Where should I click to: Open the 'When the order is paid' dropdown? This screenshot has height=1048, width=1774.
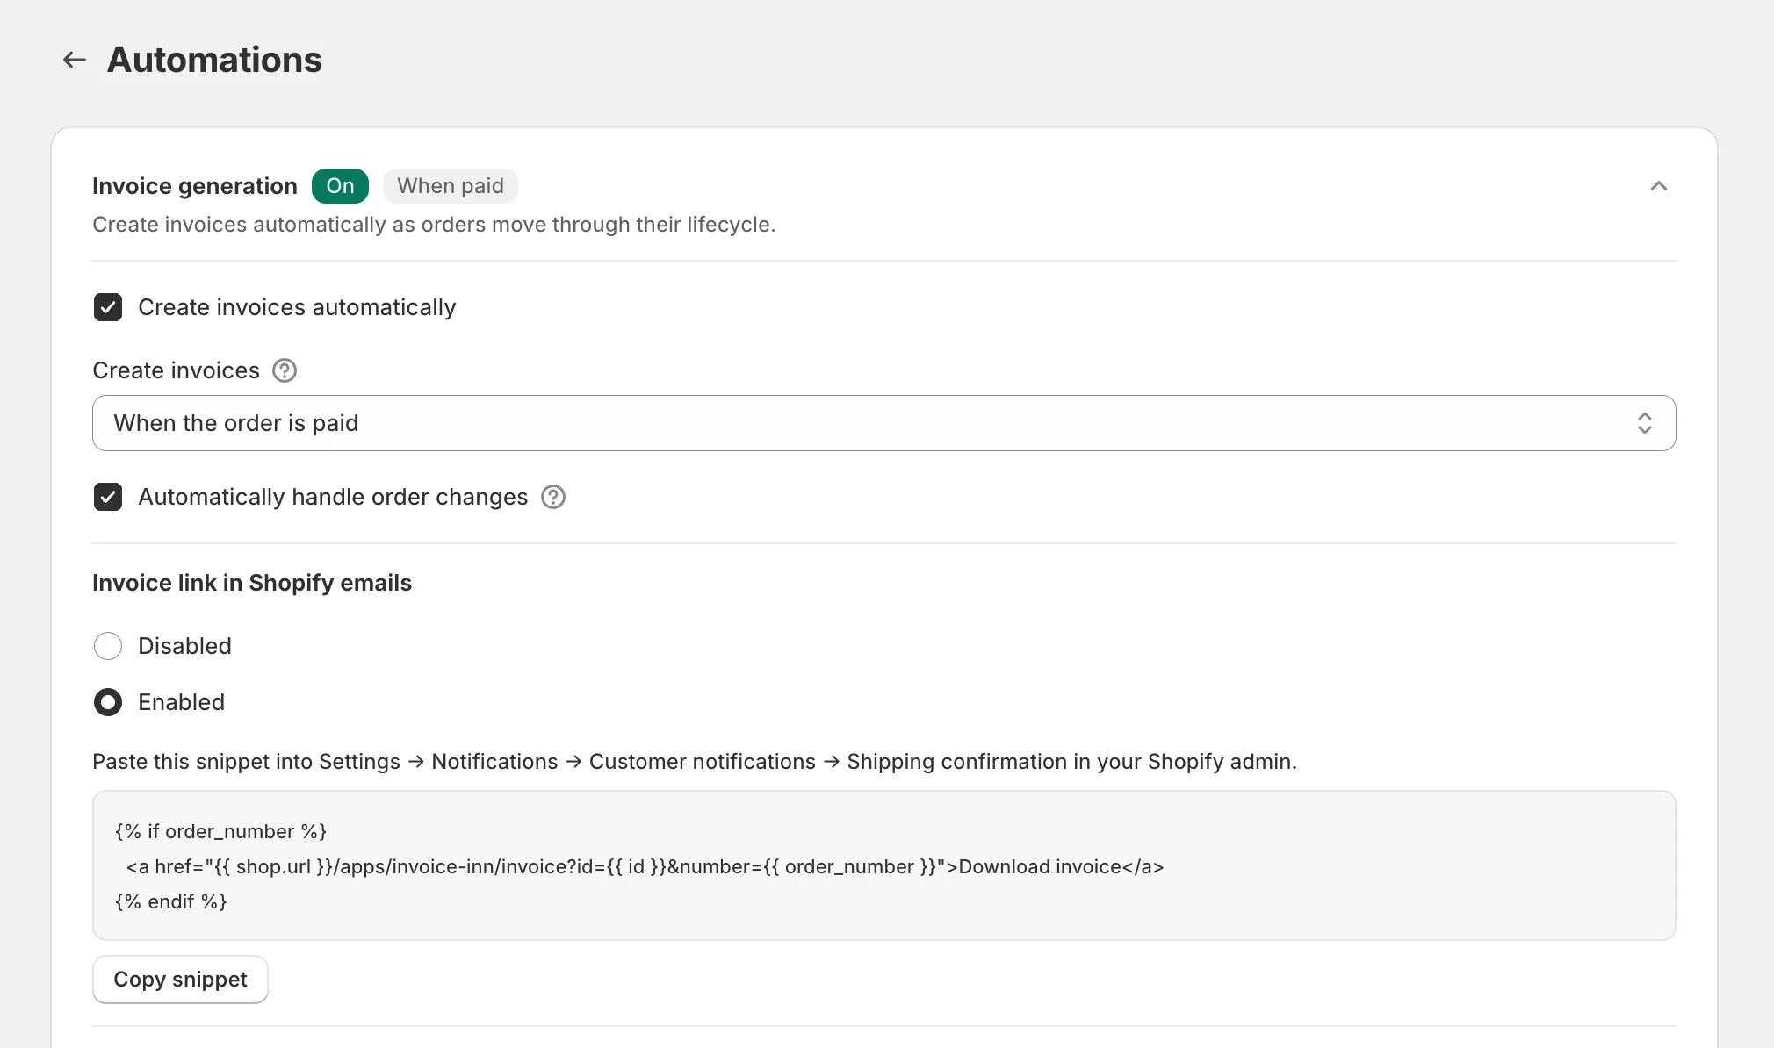tap(883, 423)
